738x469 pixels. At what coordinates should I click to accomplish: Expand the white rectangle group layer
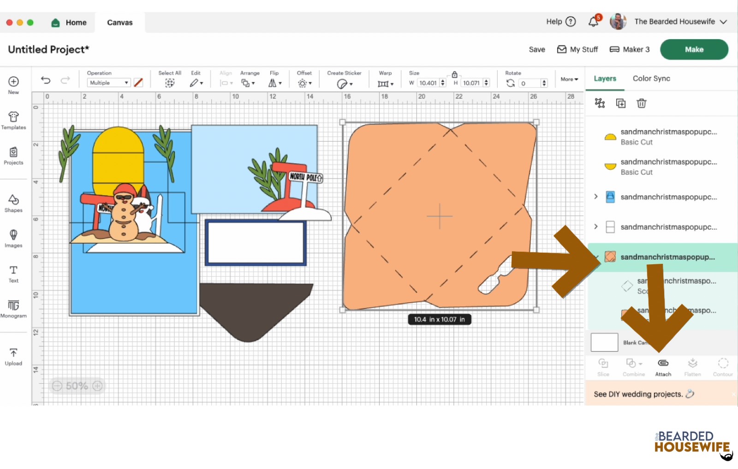(596, 226)
